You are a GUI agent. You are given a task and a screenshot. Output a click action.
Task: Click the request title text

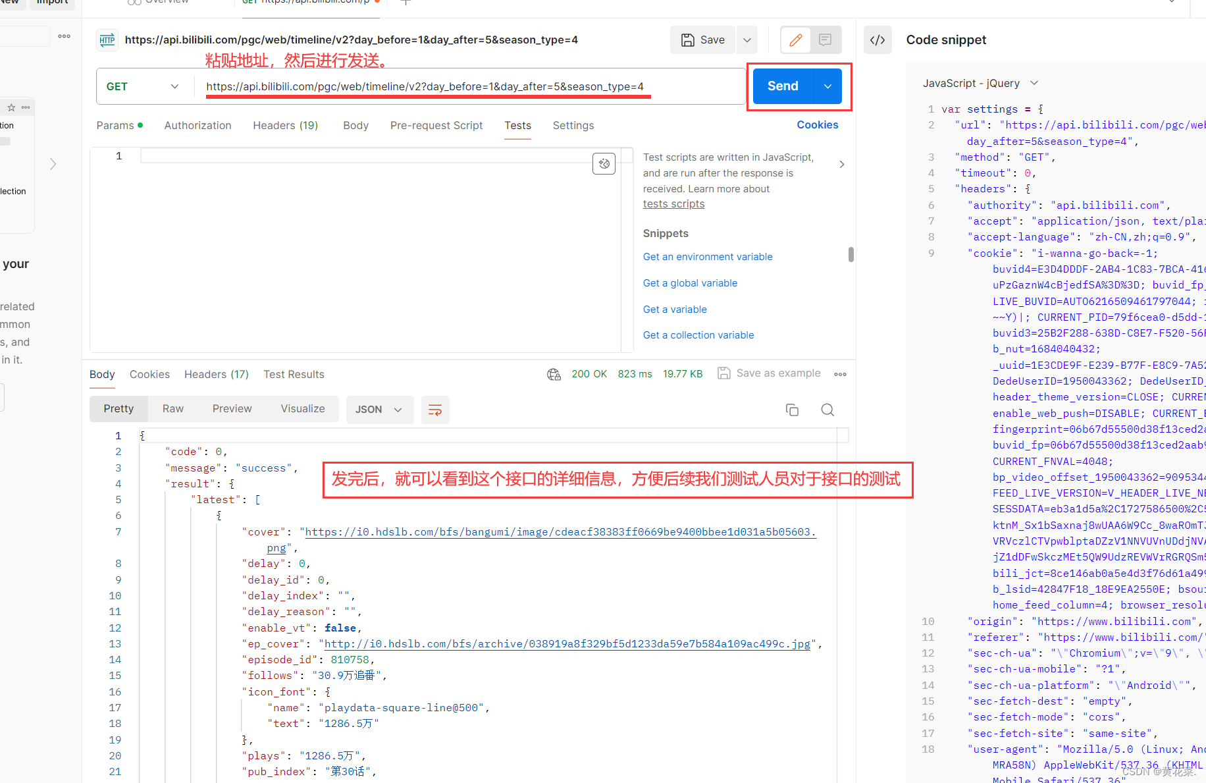[x=351, y=40]
